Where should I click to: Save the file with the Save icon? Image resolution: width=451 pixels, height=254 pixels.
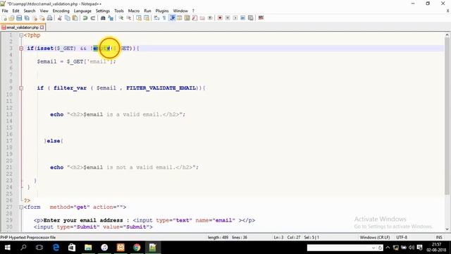tap(19, 18)
